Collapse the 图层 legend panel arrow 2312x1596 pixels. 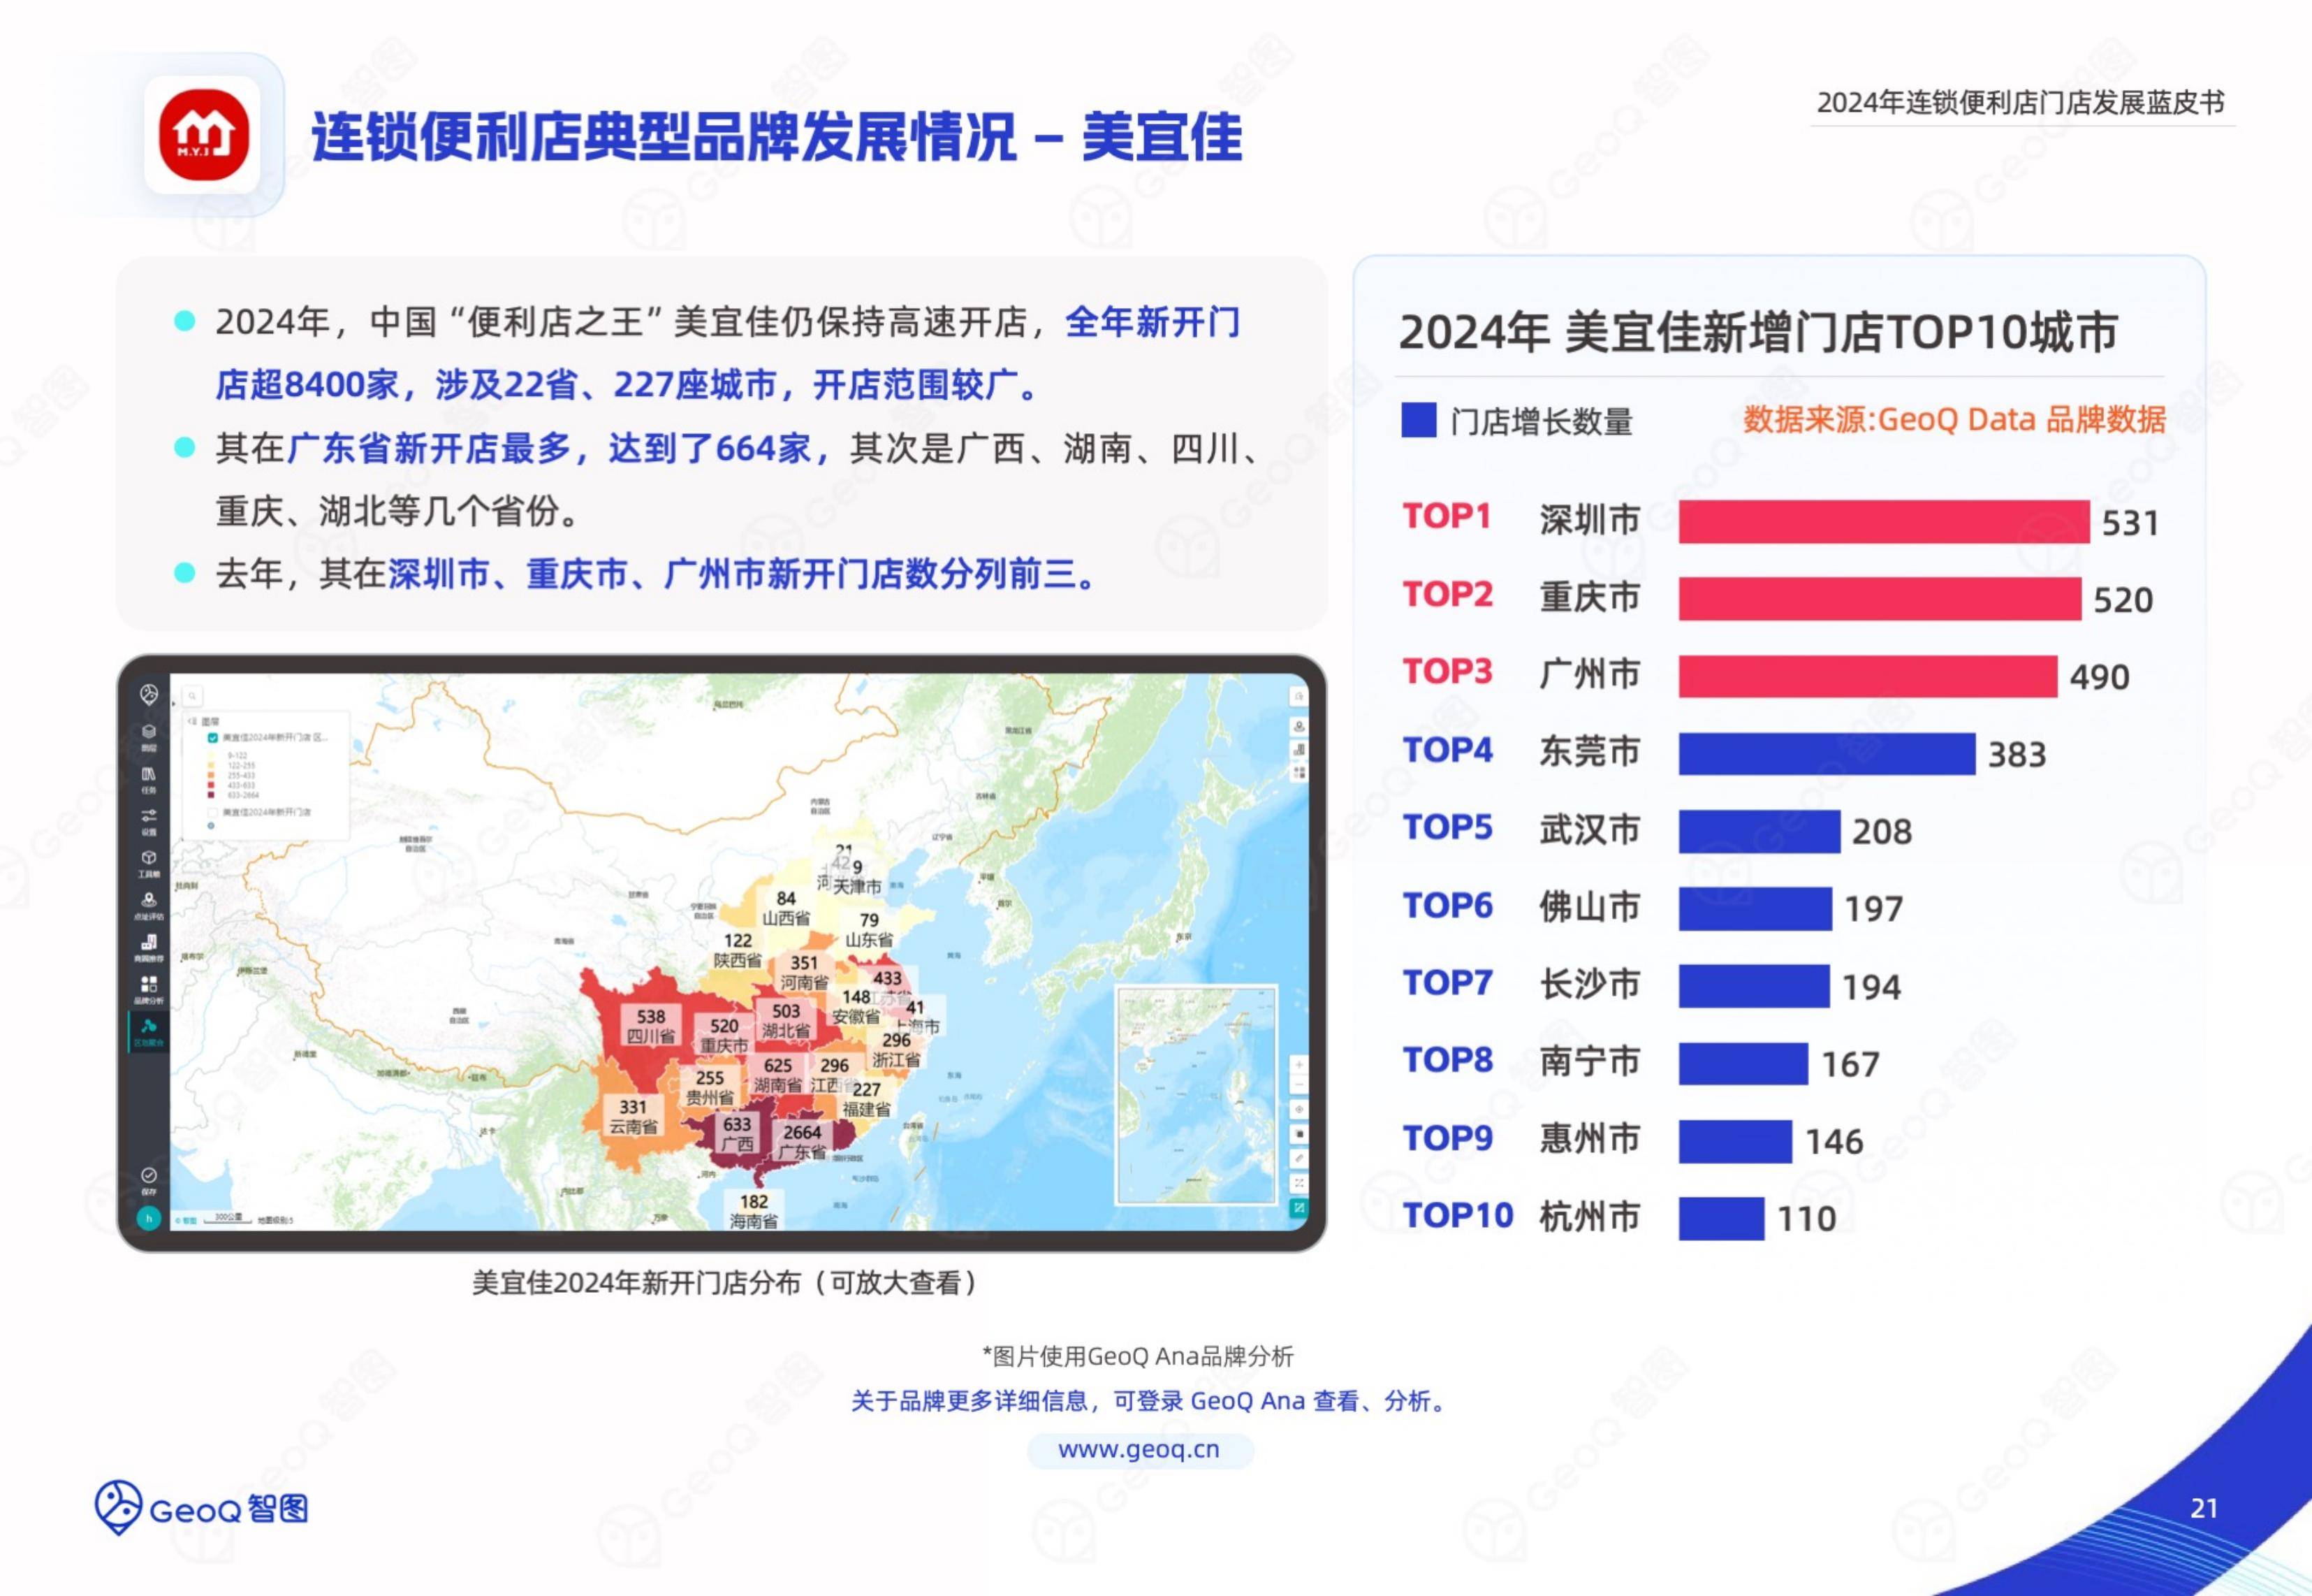click(192, 720)
